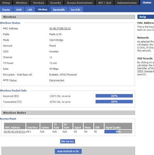The image size is (154, 155).
Task: Click the Signal column header
Action: pyautogui.click(x=78, y=126)
